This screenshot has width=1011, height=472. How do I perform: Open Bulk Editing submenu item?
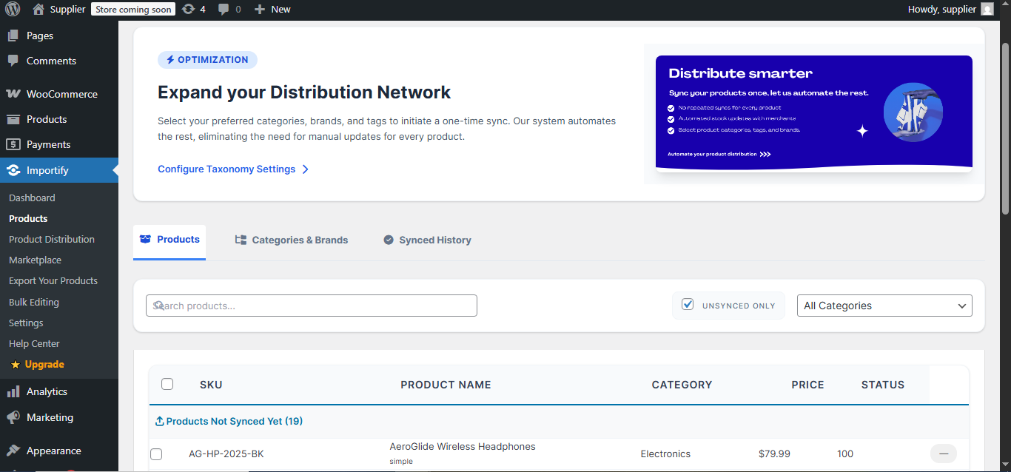[x=34, y=302]
